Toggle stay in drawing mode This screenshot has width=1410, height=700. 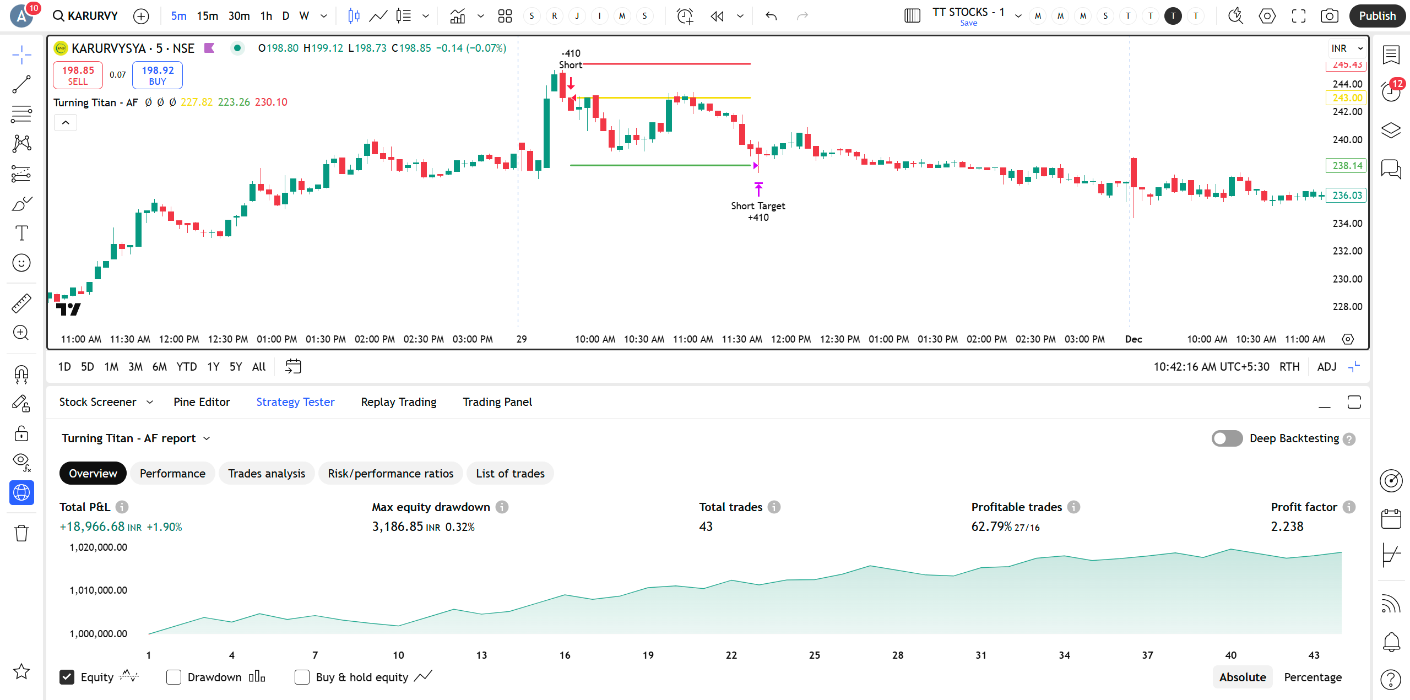point(21,404)
